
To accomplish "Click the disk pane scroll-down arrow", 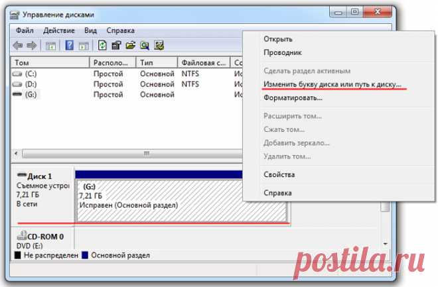I will pos(385,244).
